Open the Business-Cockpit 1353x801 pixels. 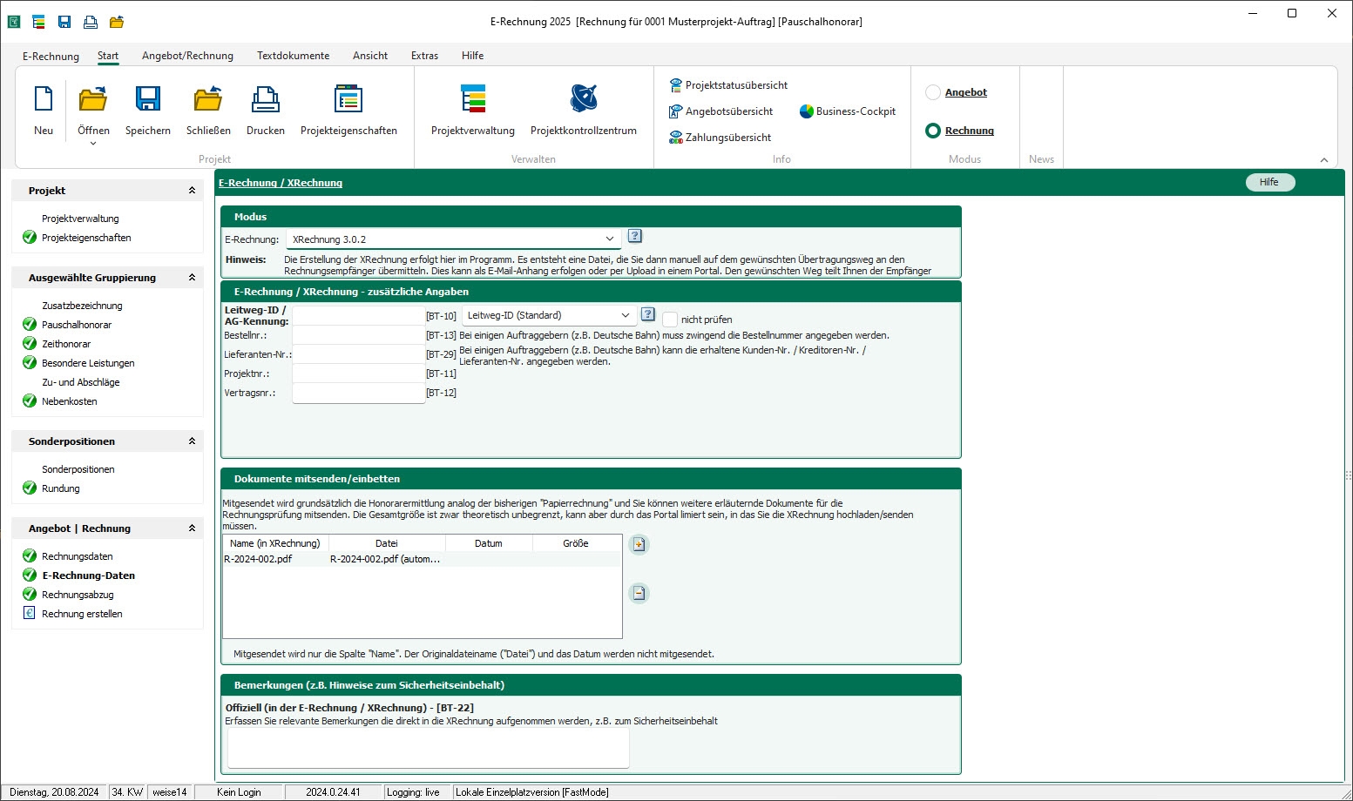coord(848,111)
